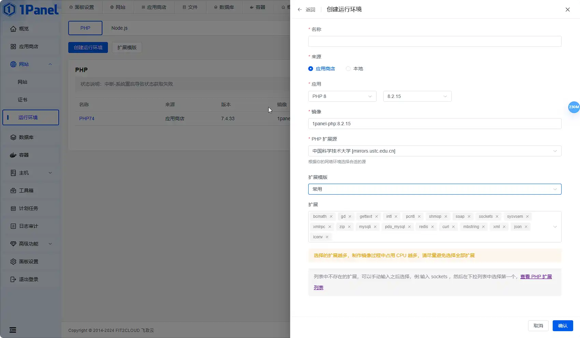Open 计划任务 in sidebar

[x=31, y=208]
